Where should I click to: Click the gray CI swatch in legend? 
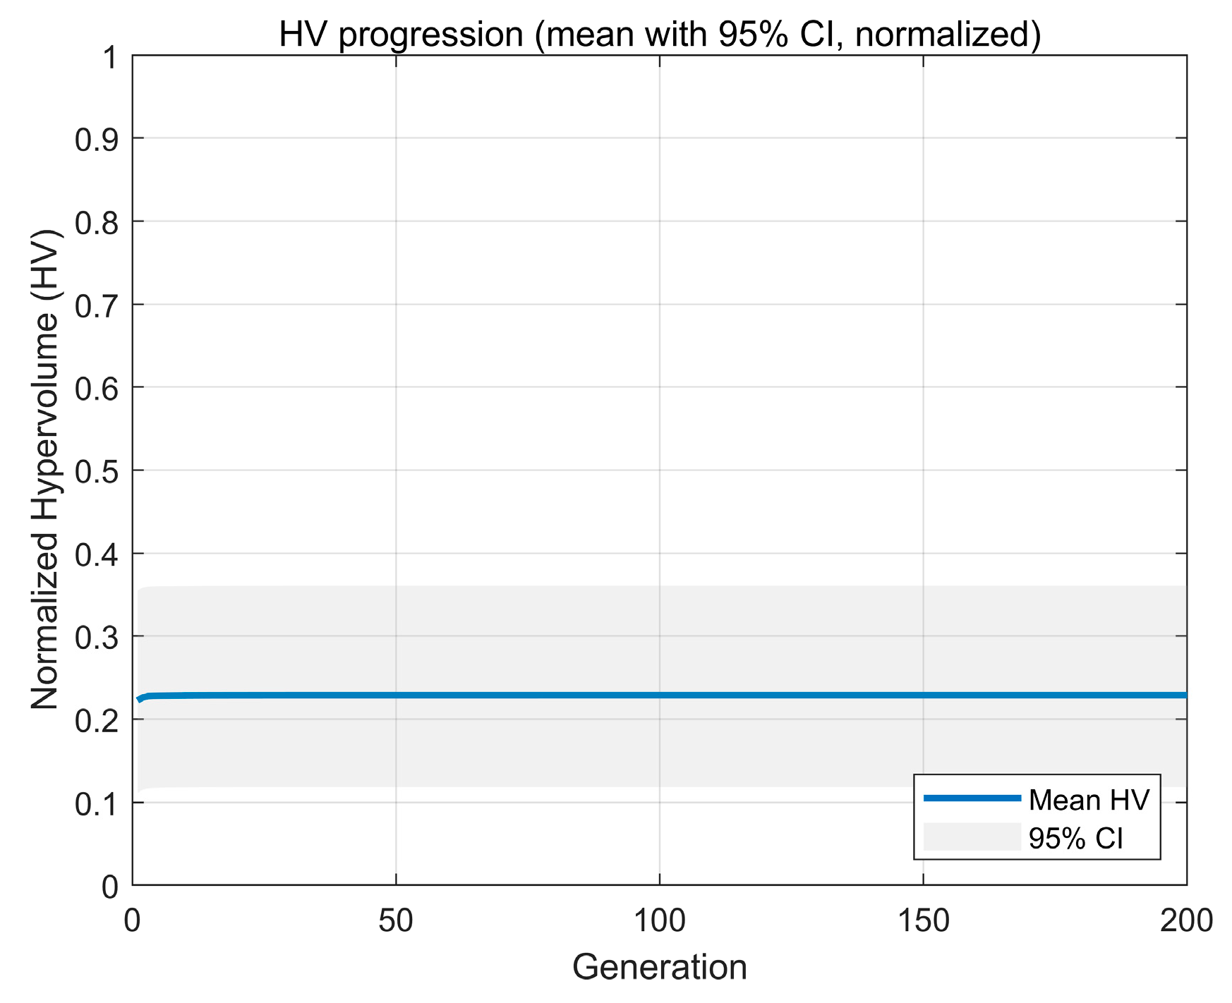click(x=972, y=837)
